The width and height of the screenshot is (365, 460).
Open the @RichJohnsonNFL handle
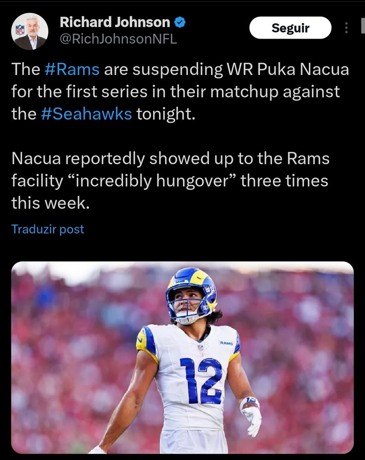click(x=118, y=39)
